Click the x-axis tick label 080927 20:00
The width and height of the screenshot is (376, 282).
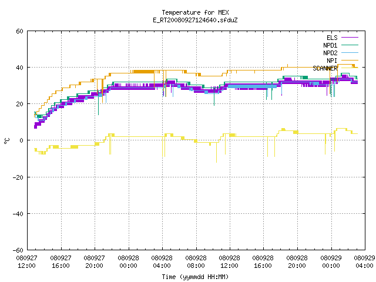pos(94,262)
